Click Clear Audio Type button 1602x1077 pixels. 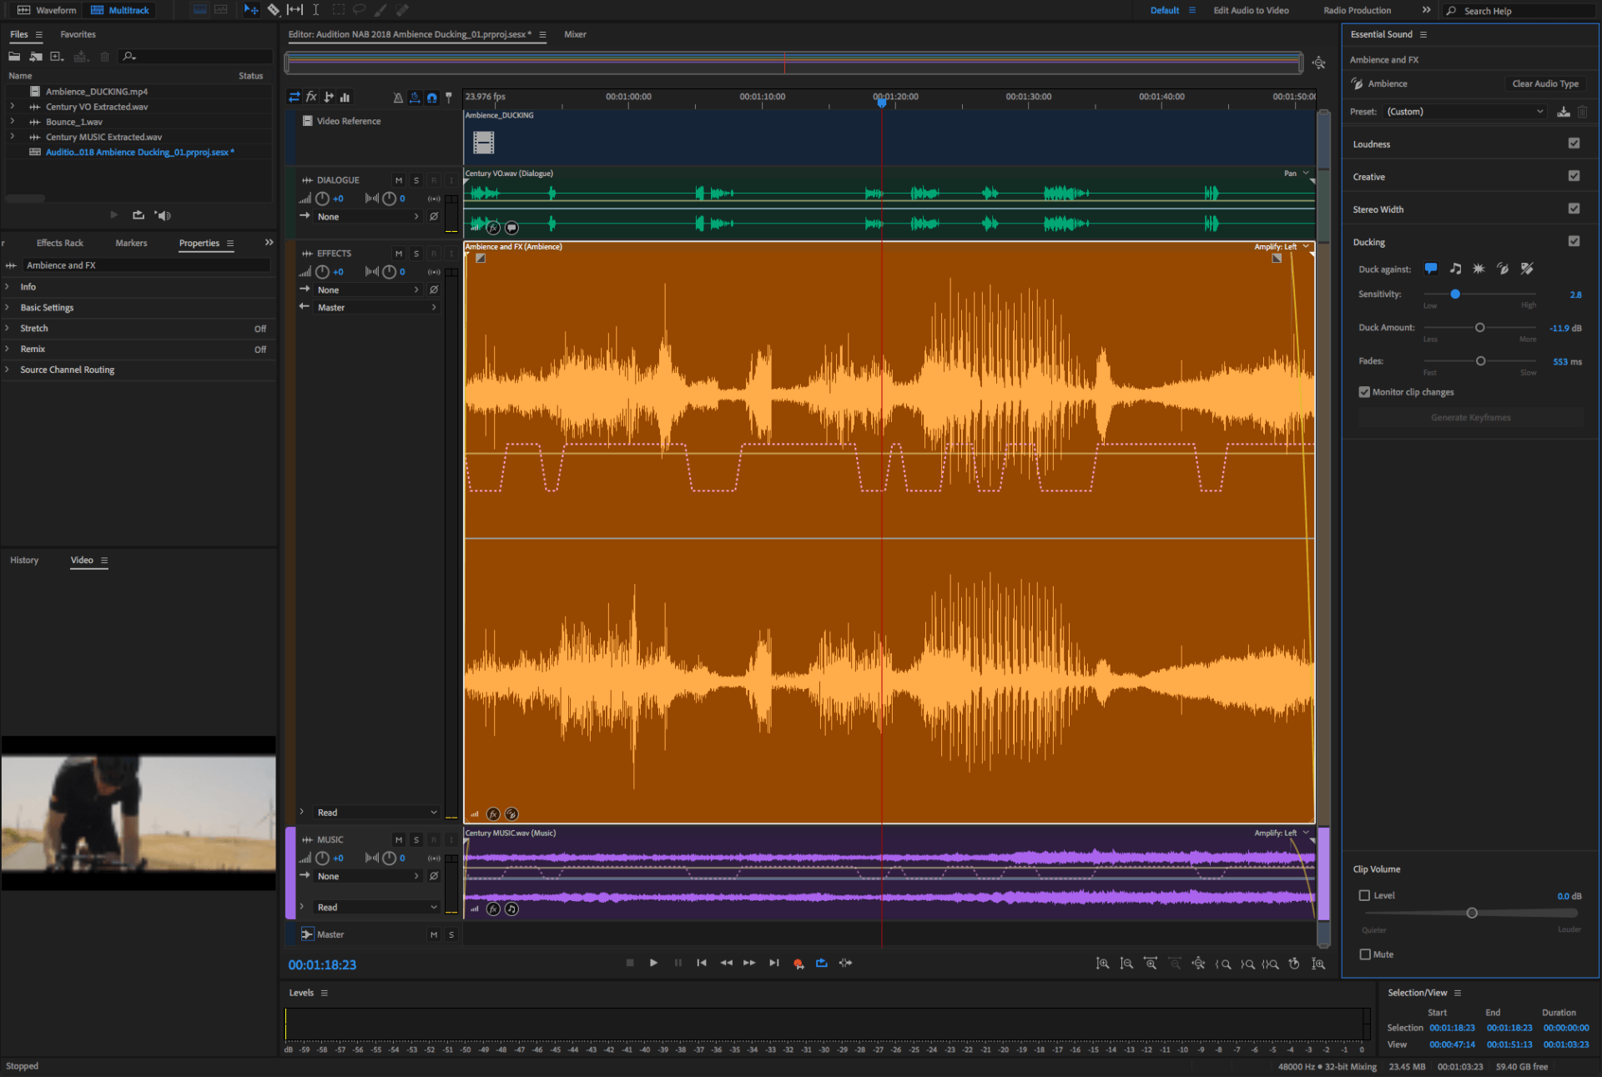coord(1545,83)
